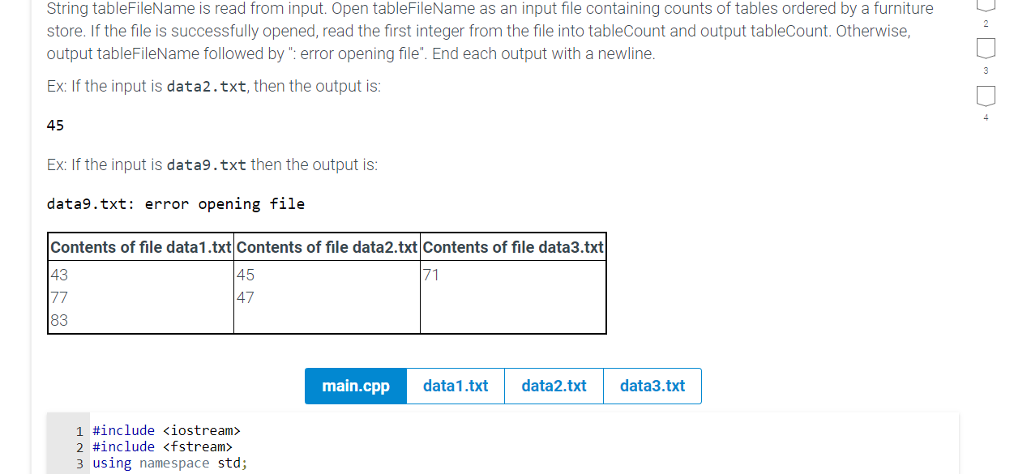
Task: Click the bookmark icon numbered 3
Action: [986, 49]
